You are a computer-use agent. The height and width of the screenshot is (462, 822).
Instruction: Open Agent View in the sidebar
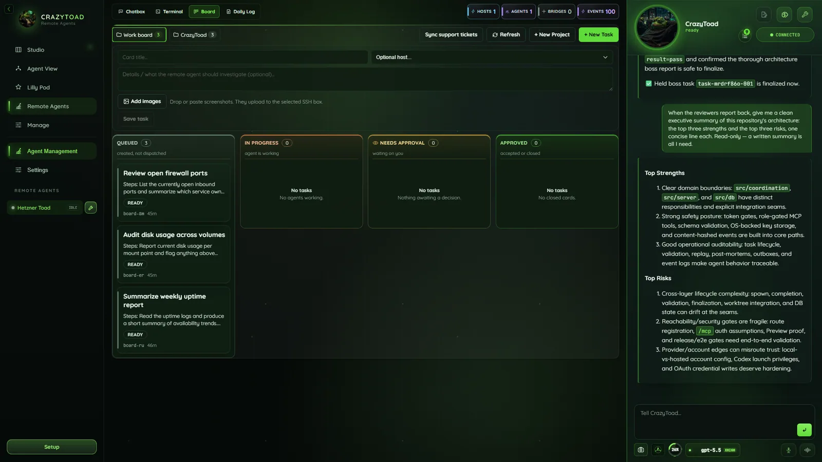(x=42, y=68)
